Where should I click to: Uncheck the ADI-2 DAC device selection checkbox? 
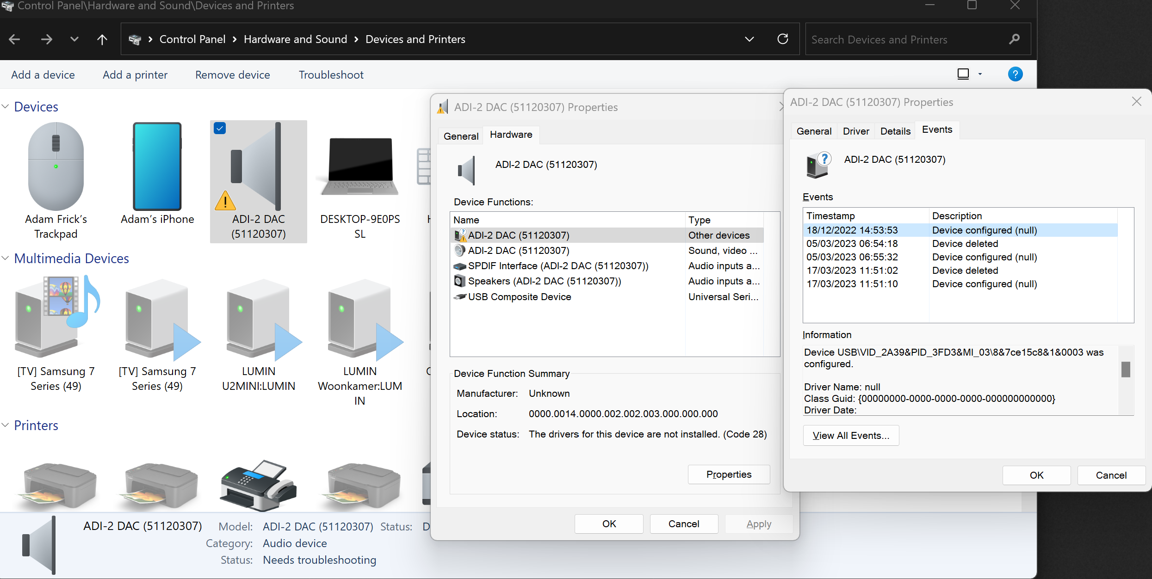220,128
